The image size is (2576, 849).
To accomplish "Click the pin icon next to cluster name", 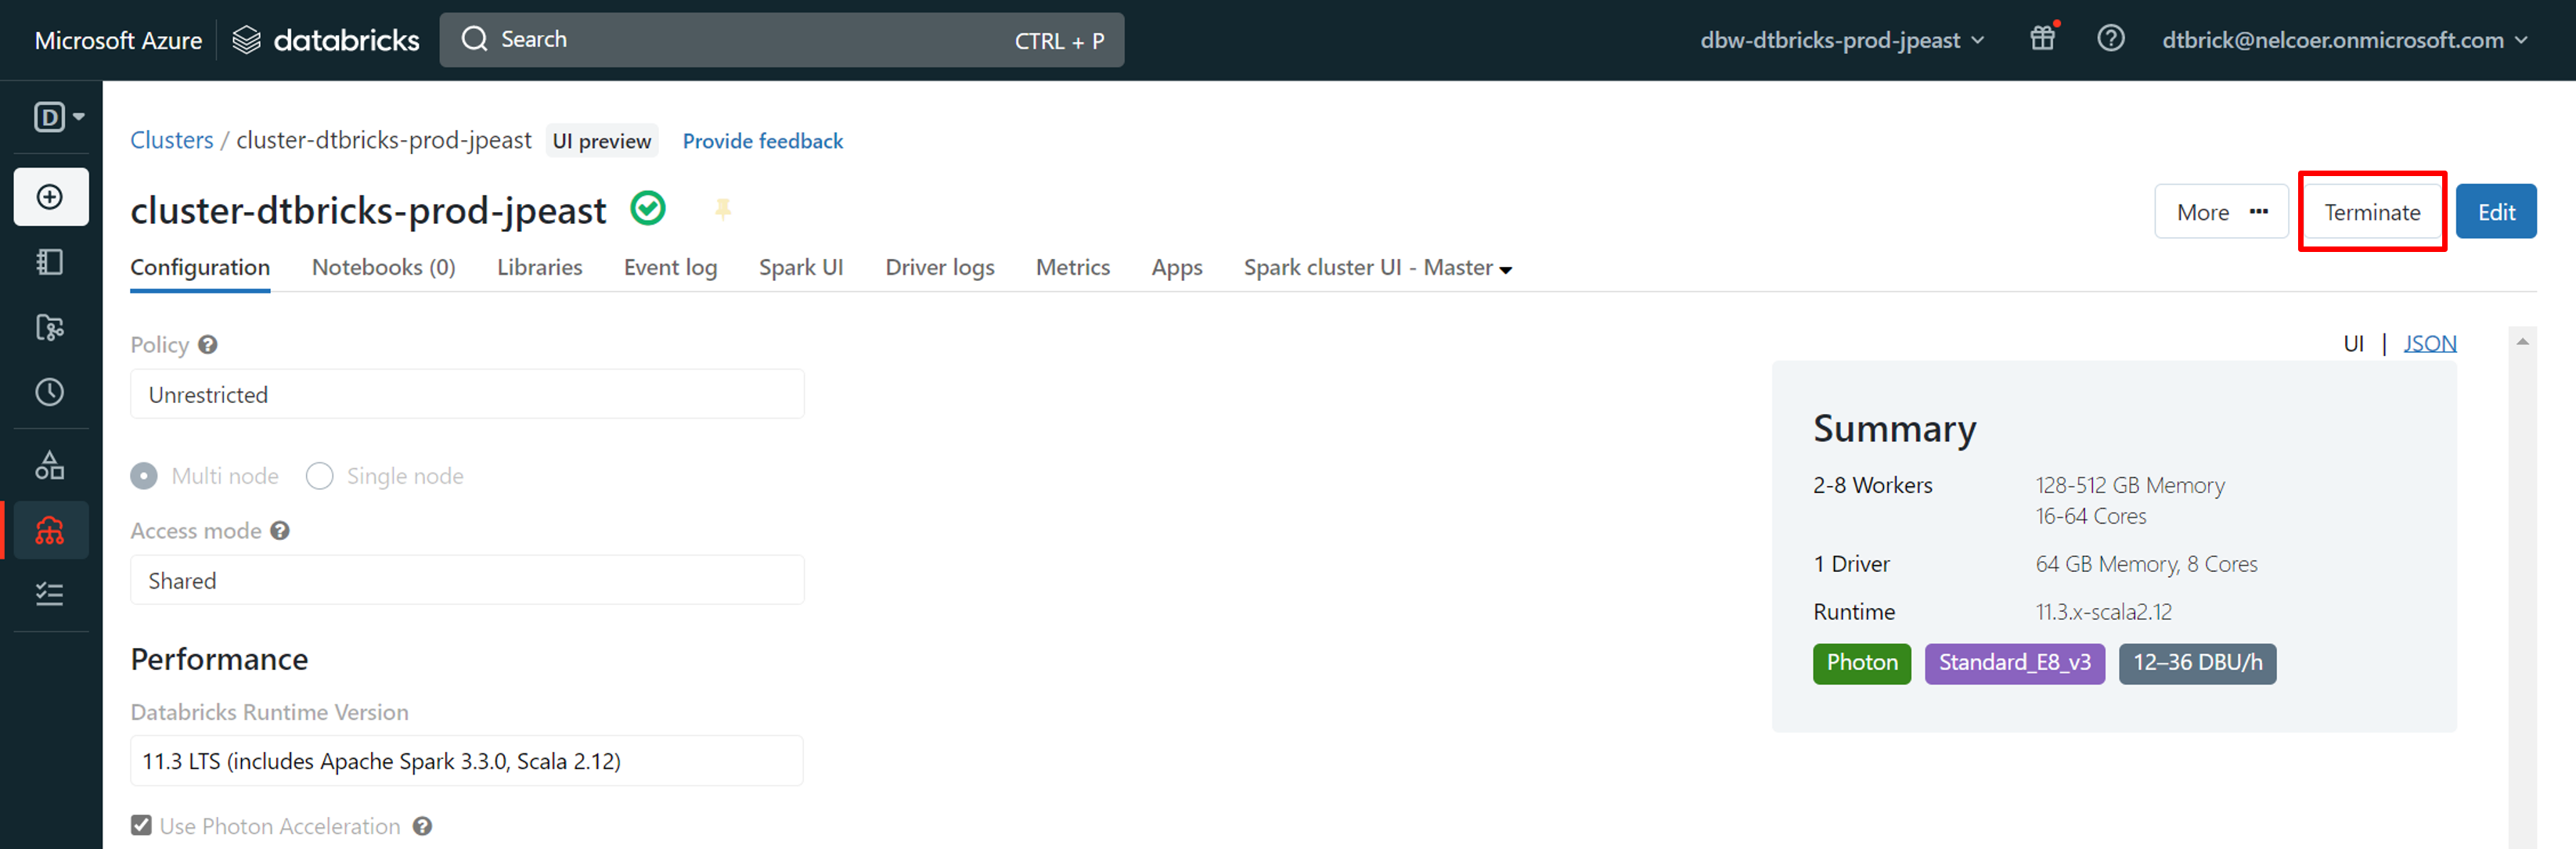I will (723, 208).
